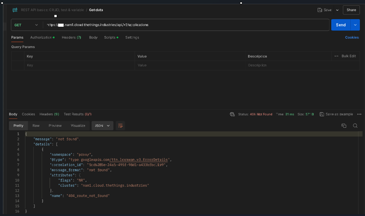Select the Visualize view mode
Image resolution: width=365 pixels, height=216 pixels.
click(78, 126)
